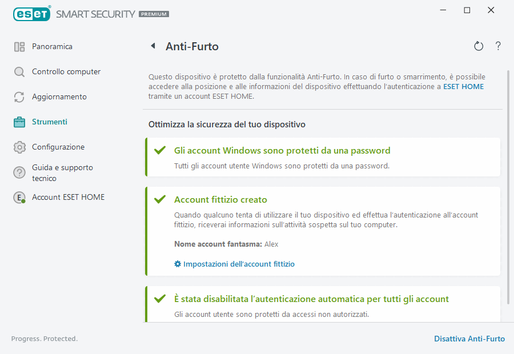Click the ESET logo in the header
The width and height of the screenshot is (514, 354).
coord(31,14)
